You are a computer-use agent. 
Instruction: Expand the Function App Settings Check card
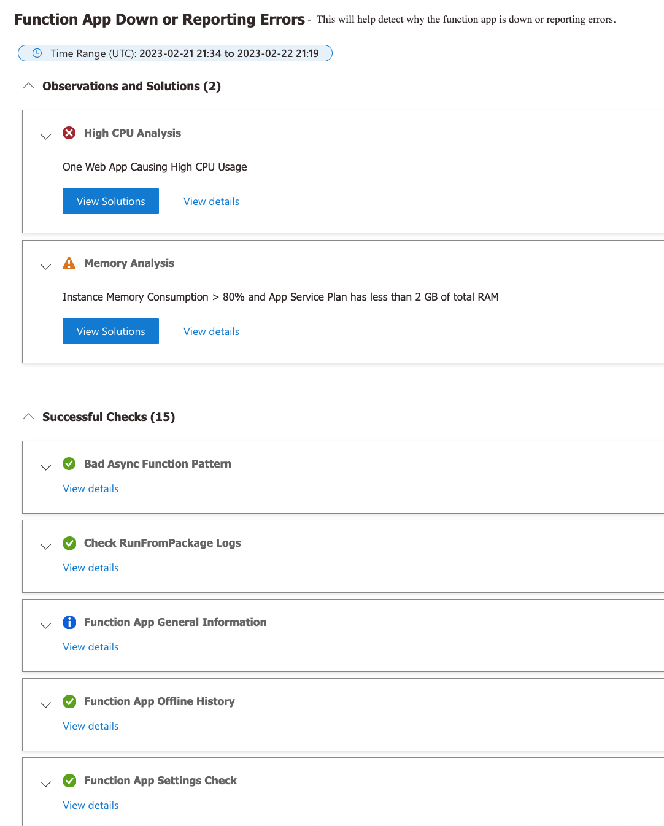tap(45, 784)
